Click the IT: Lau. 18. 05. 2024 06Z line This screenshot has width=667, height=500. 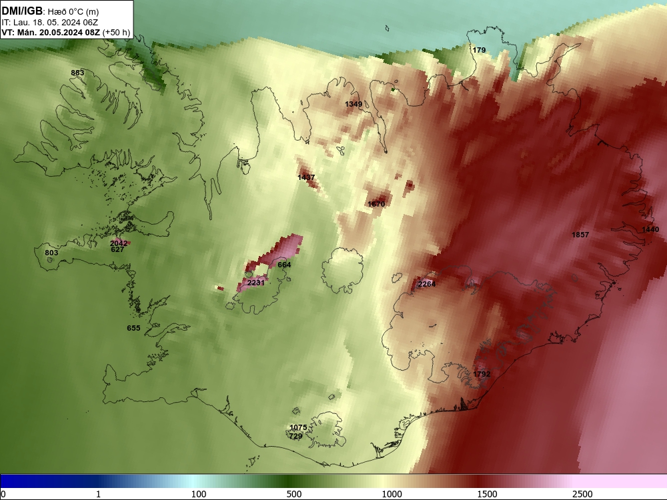50,23
